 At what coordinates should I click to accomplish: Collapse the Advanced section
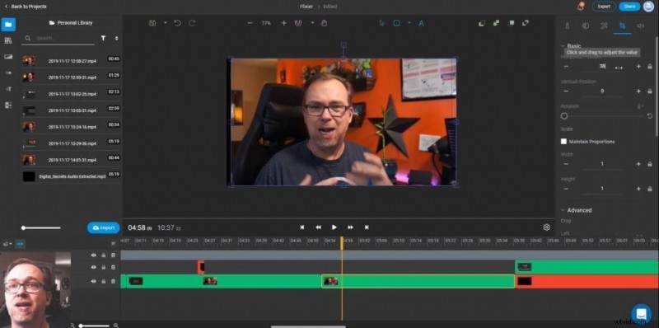[563, 210]
